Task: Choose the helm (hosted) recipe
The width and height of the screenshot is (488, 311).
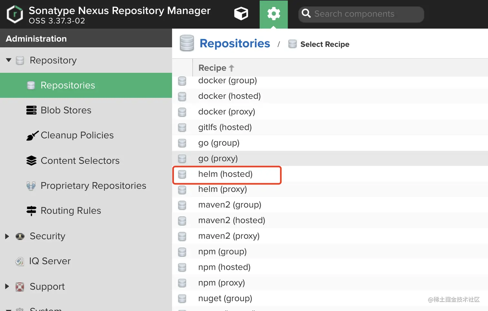Action: tap(330, 174)
